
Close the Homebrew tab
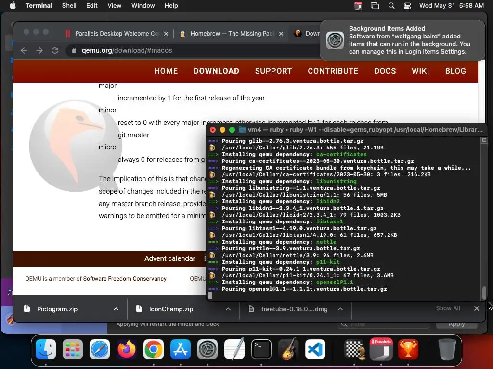281,34
